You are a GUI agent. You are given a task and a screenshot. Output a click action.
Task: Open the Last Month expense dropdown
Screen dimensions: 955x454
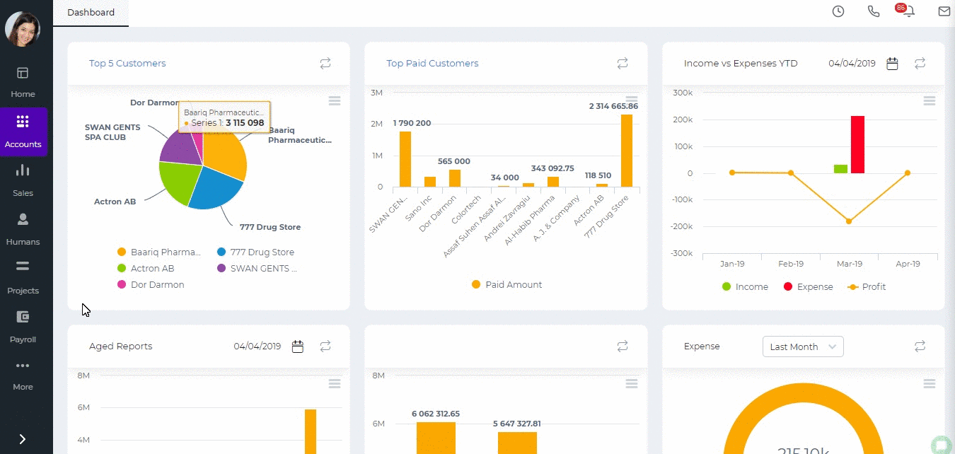[803, 347]
